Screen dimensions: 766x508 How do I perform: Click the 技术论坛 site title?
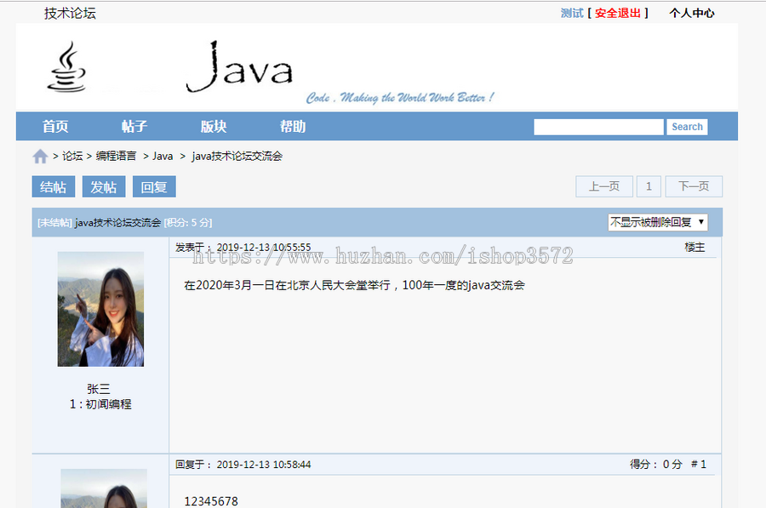click(70, 13)
